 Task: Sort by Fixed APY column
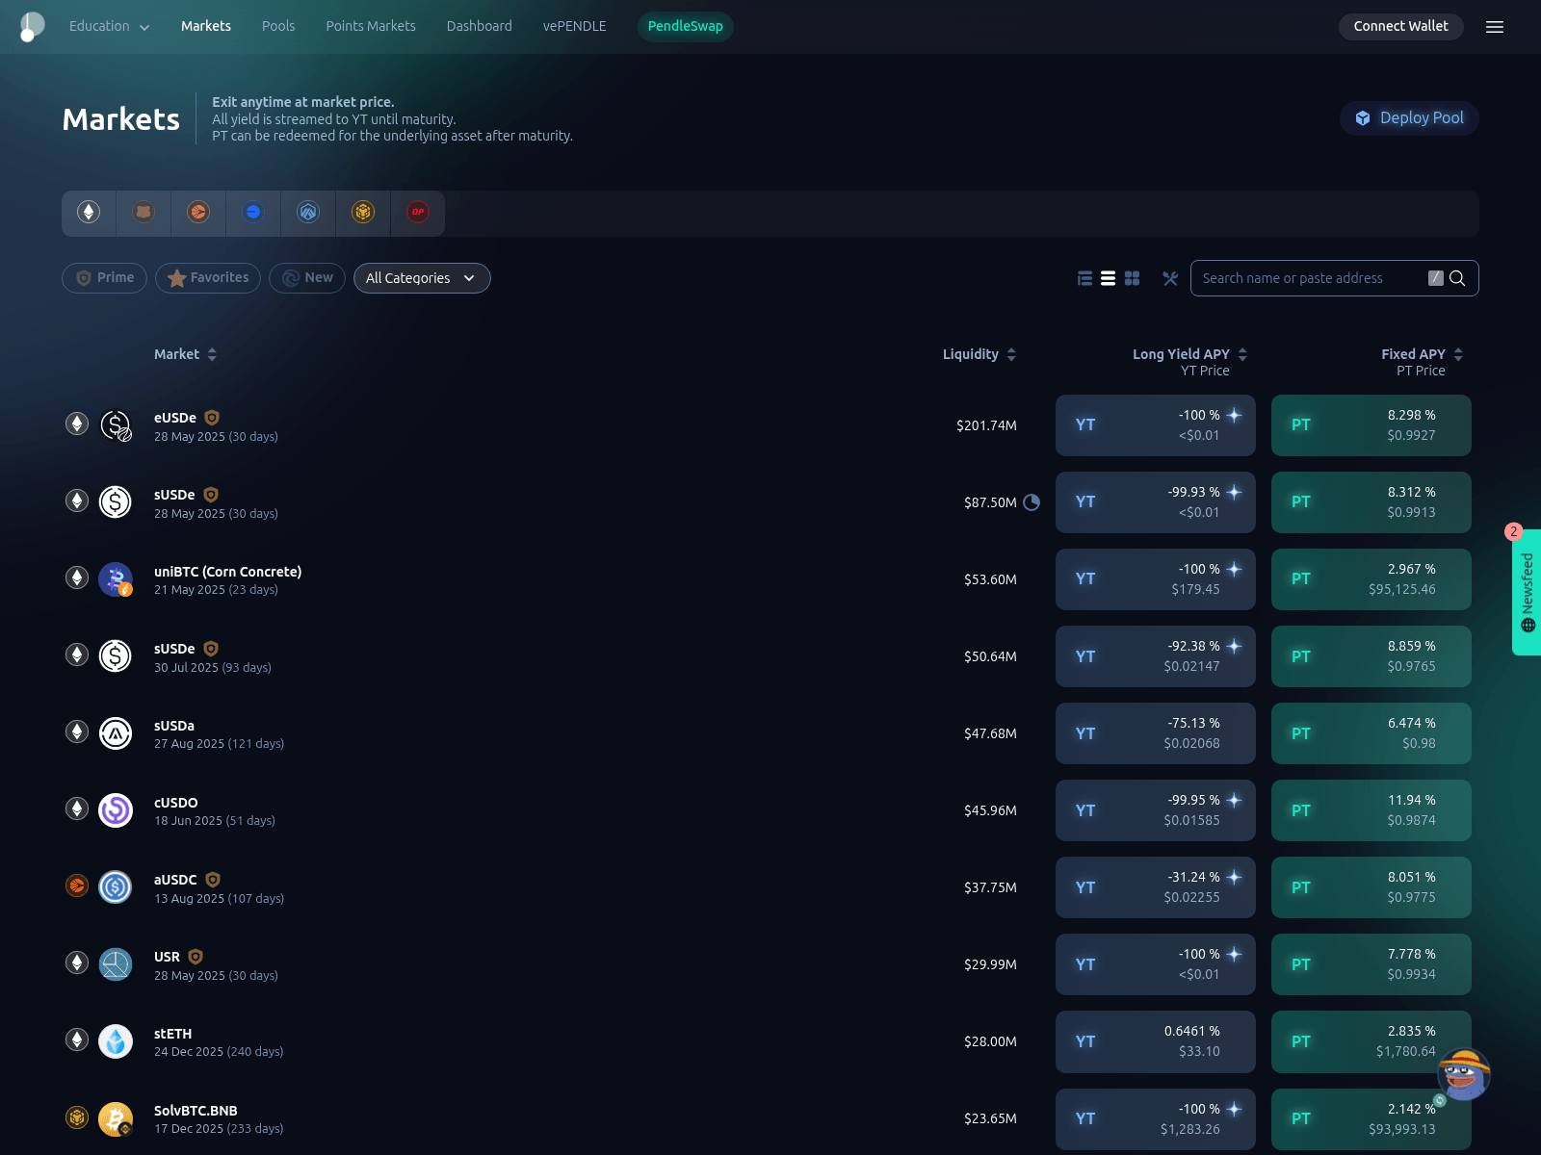pyautogui.click(x=1423, y=354)
